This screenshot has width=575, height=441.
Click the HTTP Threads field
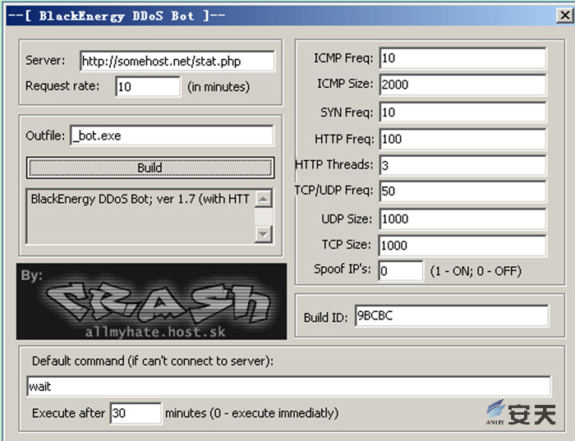(462, 165)
